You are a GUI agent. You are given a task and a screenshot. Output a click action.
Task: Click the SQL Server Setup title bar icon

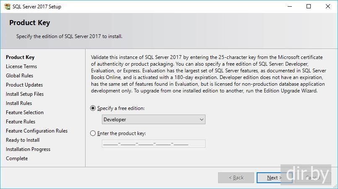tap(7, 6)
